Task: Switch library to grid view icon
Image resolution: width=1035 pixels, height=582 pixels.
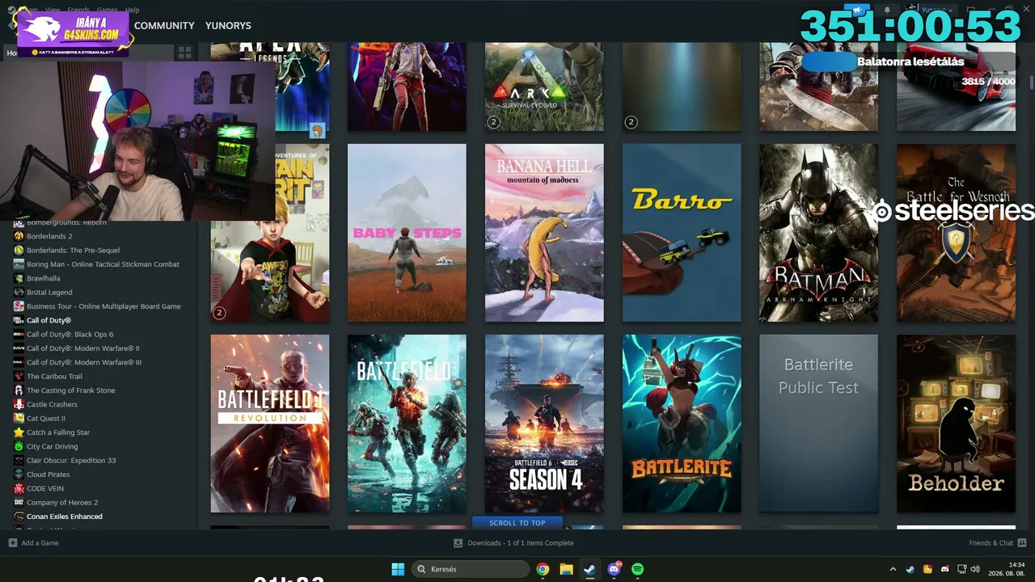Action: 184,53
